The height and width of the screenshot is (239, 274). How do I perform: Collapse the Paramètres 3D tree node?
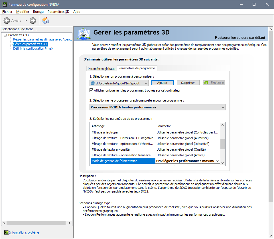tap(5, 35)
